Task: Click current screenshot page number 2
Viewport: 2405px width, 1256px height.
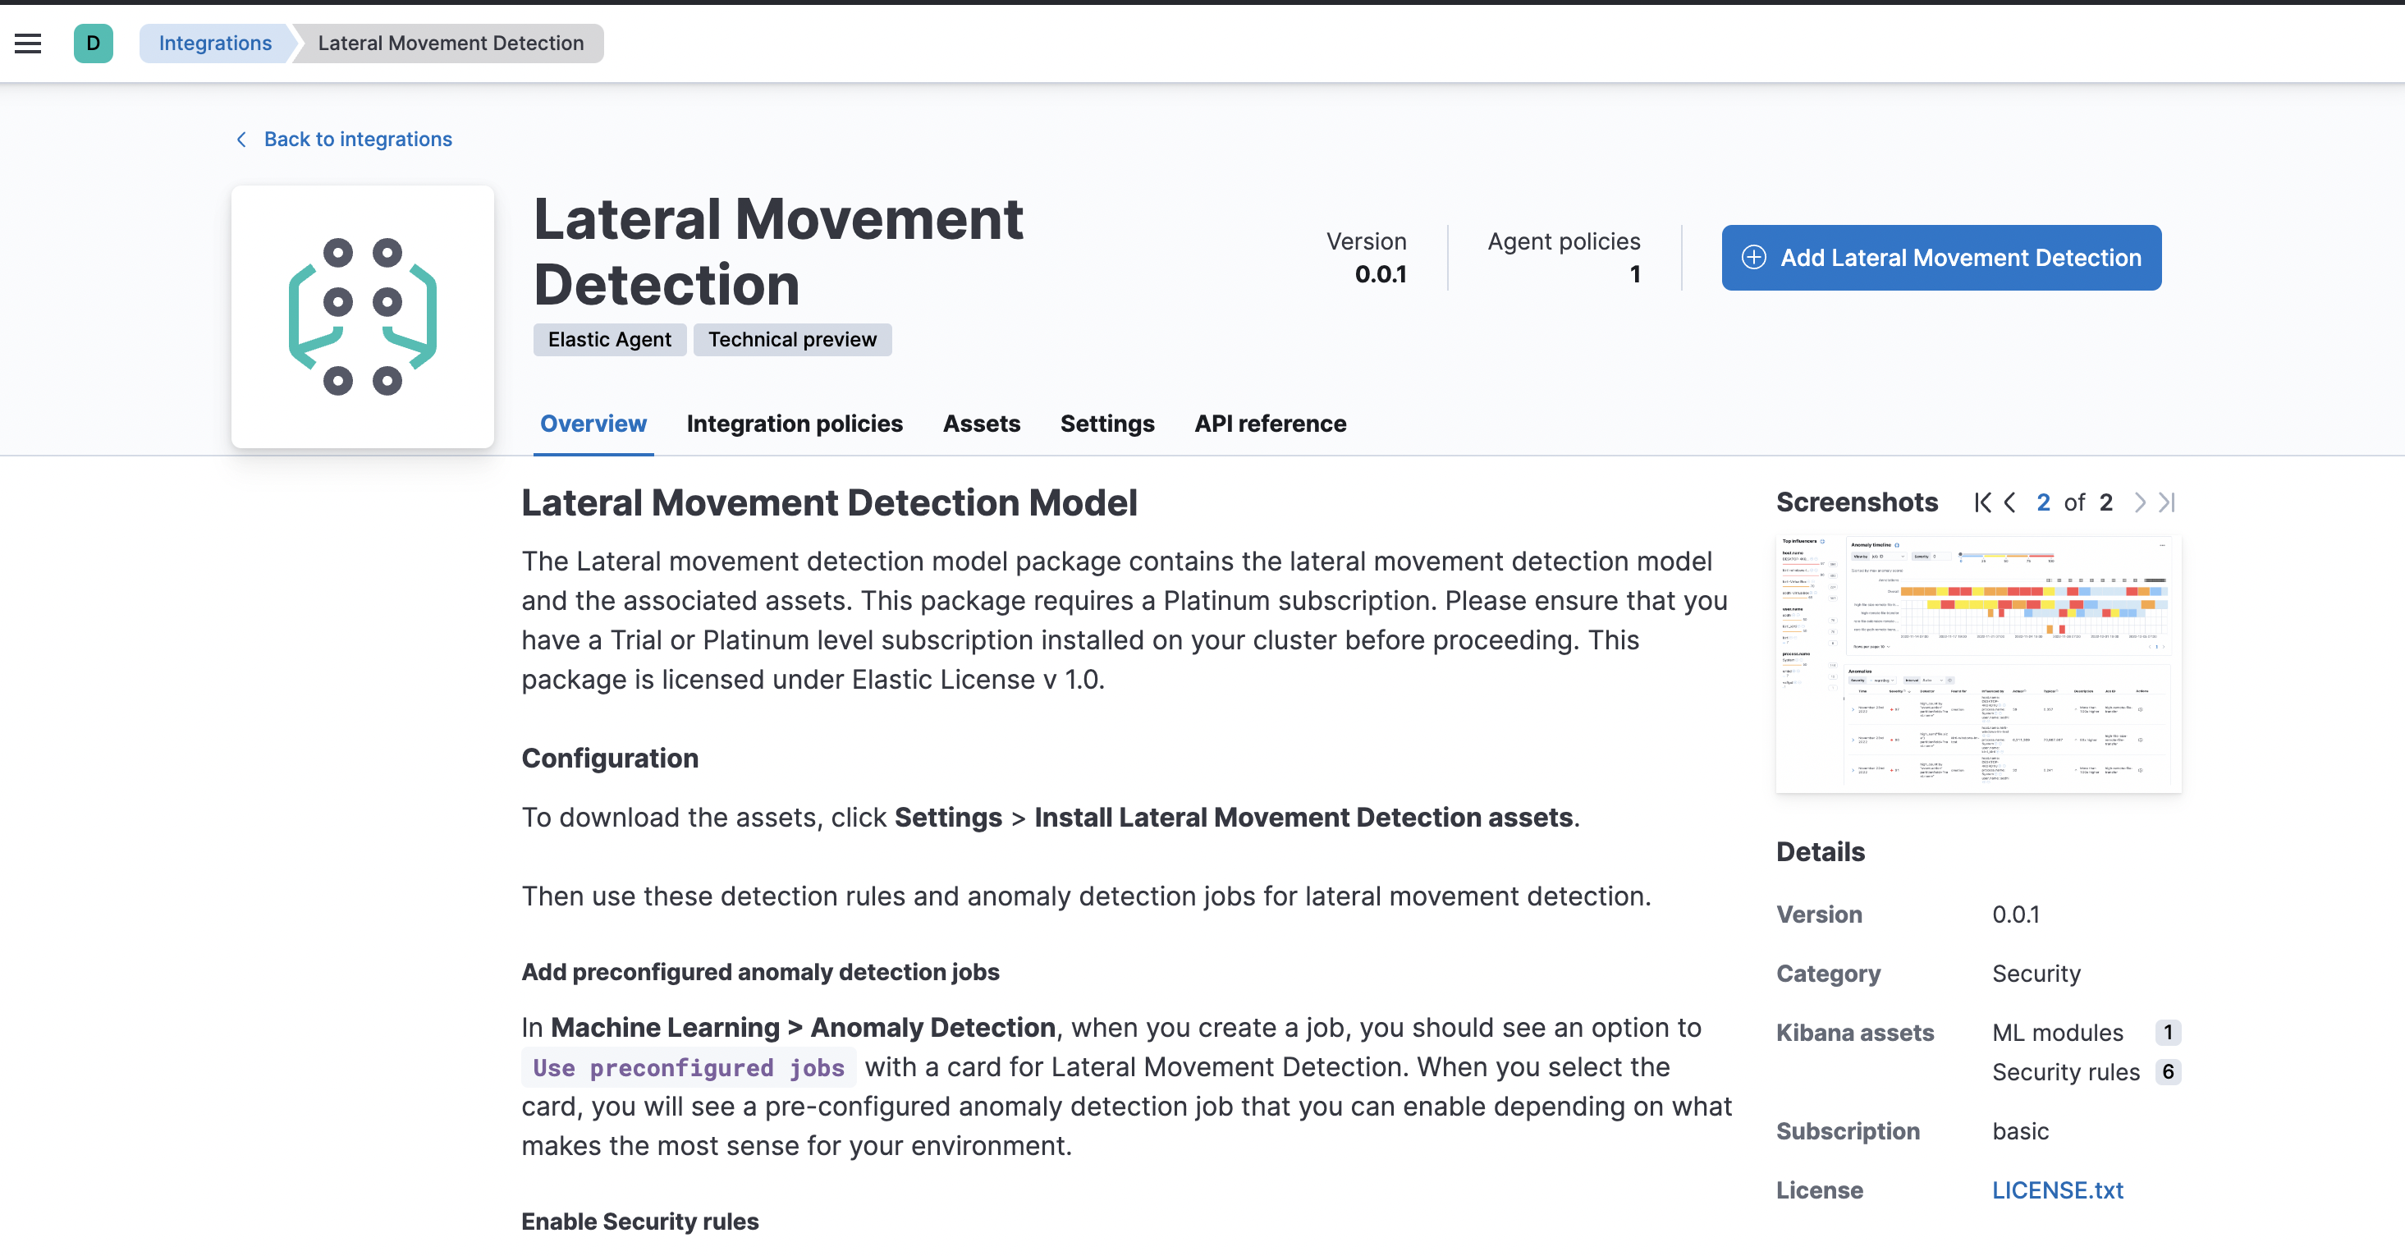Action: click(x=2043, y=503)
